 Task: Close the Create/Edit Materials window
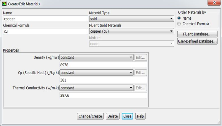[214, 2]
